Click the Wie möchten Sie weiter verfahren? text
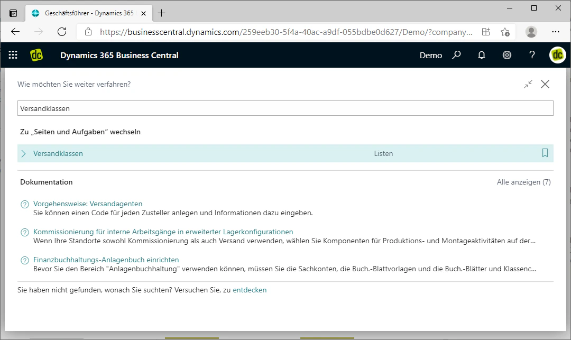The image size is (571, 340). tap(74, 85)
